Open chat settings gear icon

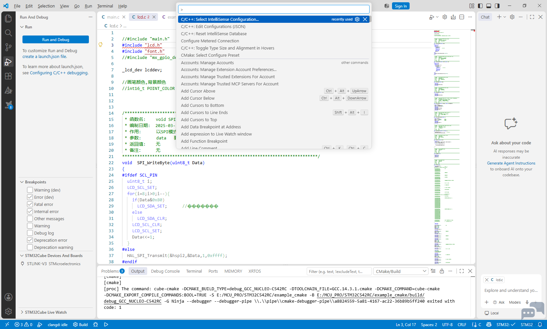[512, 17]
